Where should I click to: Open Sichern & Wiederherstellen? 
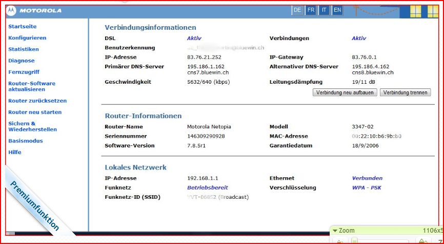[x=33, y=126]
